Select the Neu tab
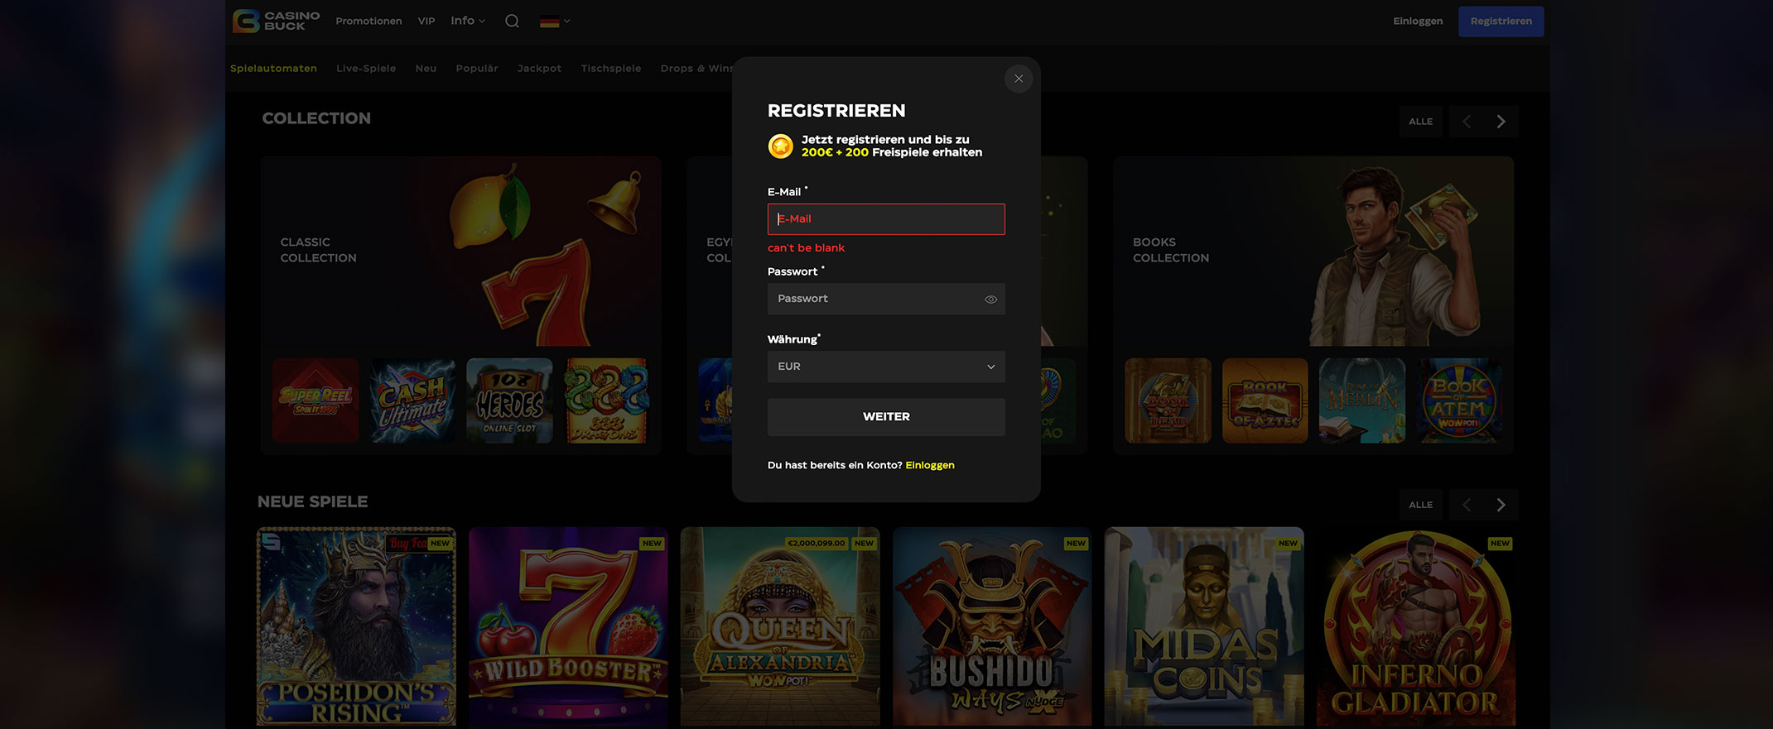 click(426, 69)
